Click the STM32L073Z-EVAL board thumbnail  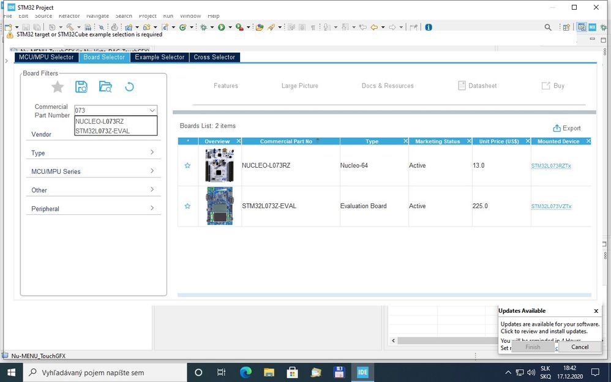[219, 206]
